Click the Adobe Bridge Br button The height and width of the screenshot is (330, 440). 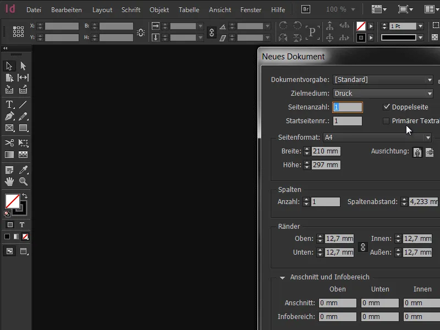[306, 9]
